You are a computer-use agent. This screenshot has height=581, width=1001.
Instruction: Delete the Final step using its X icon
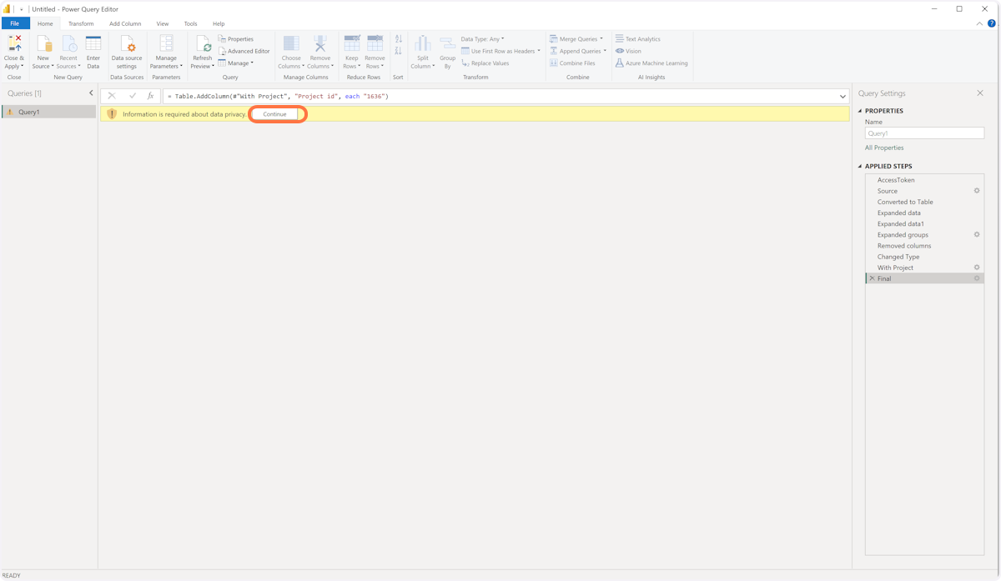point(872,278)
